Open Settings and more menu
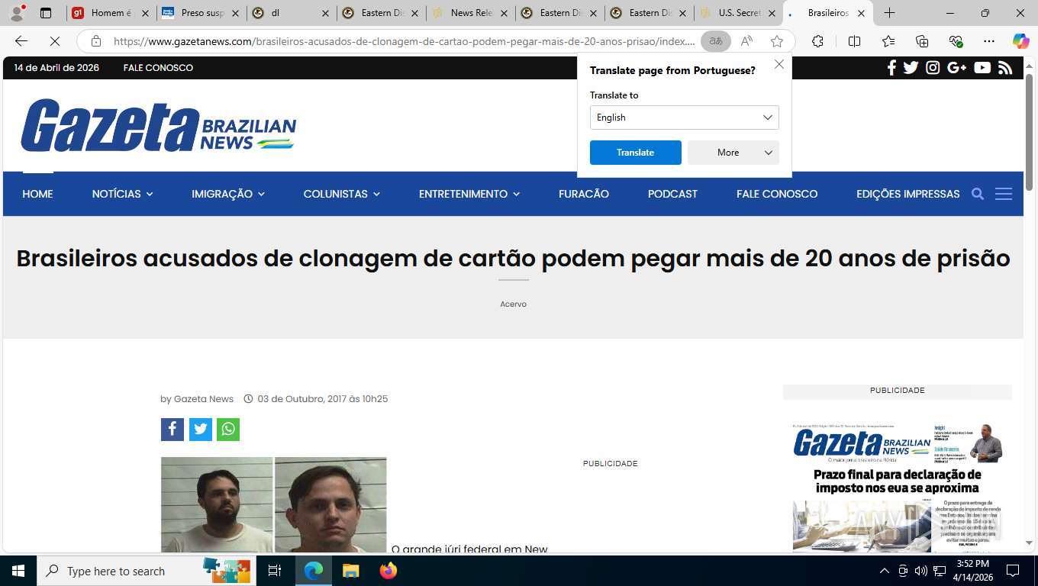1038x586 pixels. (989, 41)
